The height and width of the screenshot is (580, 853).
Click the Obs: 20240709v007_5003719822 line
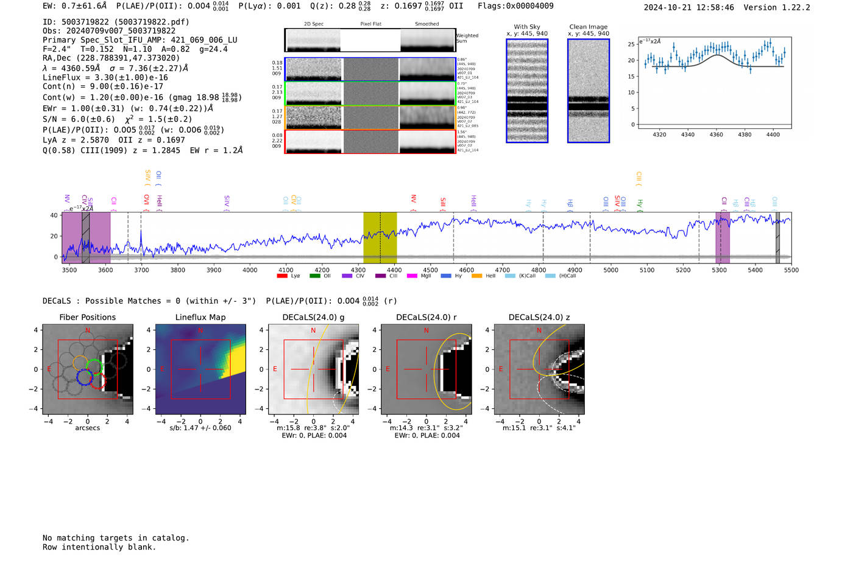[109, 31]
